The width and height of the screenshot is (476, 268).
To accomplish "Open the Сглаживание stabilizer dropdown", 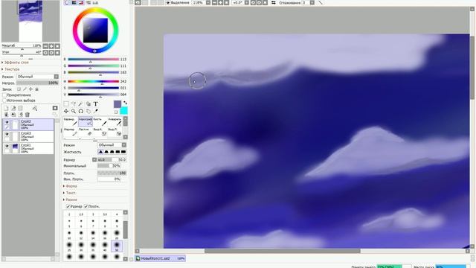I will [312, 2].
